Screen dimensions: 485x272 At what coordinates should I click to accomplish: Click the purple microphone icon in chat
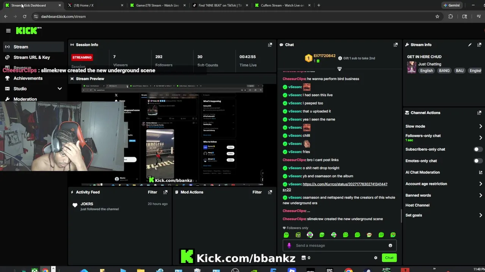tap(289, 246)
